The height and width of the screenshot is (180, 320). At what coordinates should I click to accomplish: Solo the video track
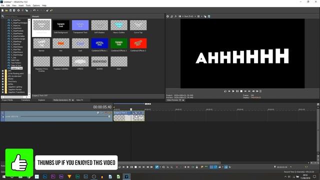[x=110, y=113]
